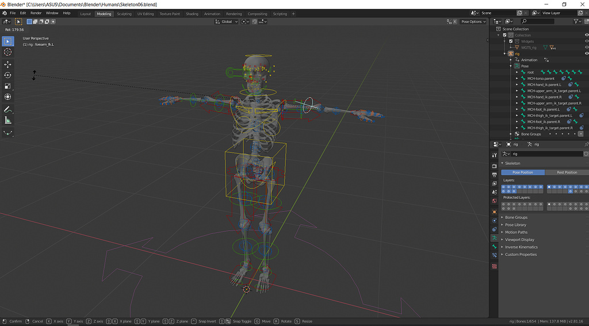
Task: Open the Bone properties tab
Action: tap(494, 247)
